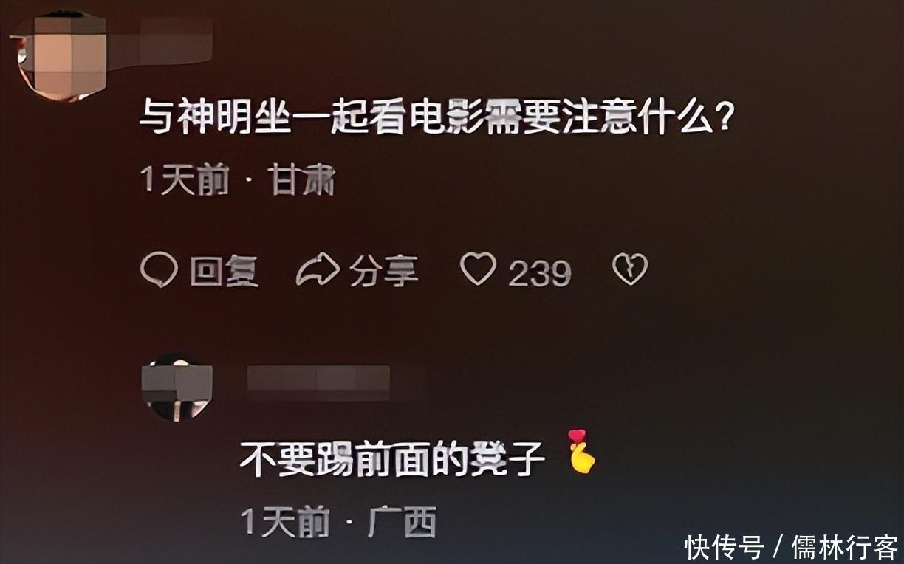Select the 分享 share label
The width and height of the screenshot is (904, 564).
click(x=384, y=271)
